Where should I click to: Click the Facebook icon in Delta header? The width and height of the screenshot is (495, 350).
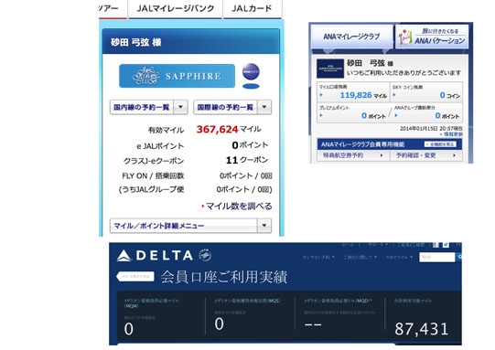point(436,244)
